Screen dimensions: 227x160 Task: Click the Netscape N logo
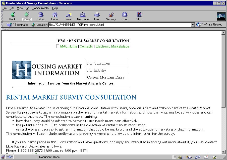point(221,16)
